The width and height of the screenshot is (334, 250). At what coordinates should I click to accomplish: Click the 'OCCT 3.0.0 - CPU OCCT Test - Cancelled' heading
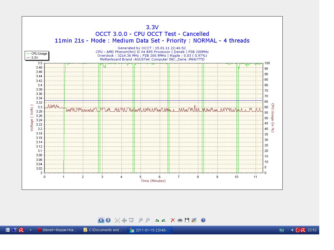[x=152, y=34]
